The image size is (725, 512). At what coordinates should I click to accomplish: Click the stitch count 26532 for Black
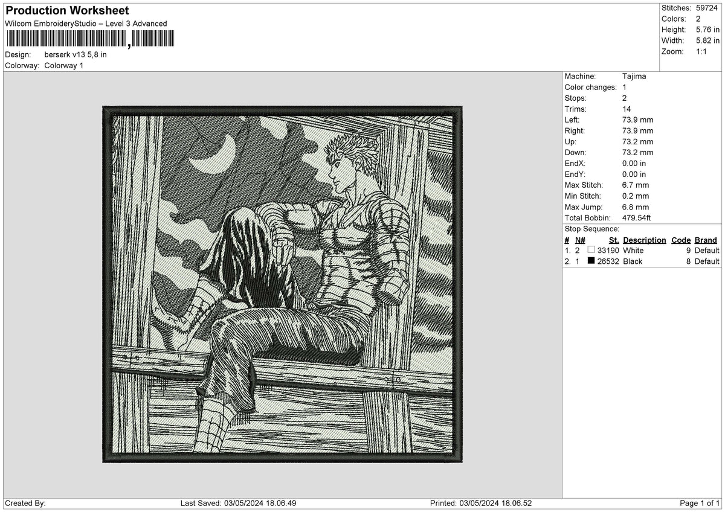(608, 261)
